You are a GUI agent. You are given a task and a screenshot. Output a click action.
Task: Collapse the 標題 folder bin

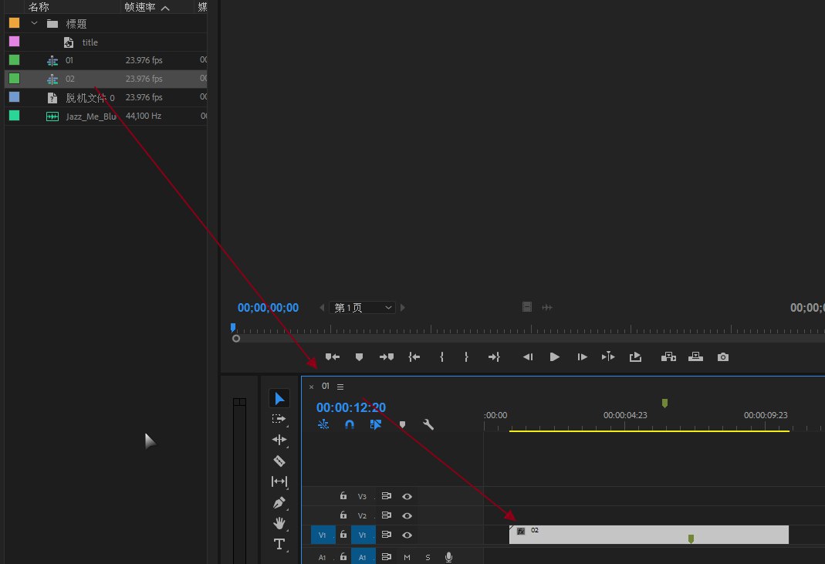coord(34,24)
